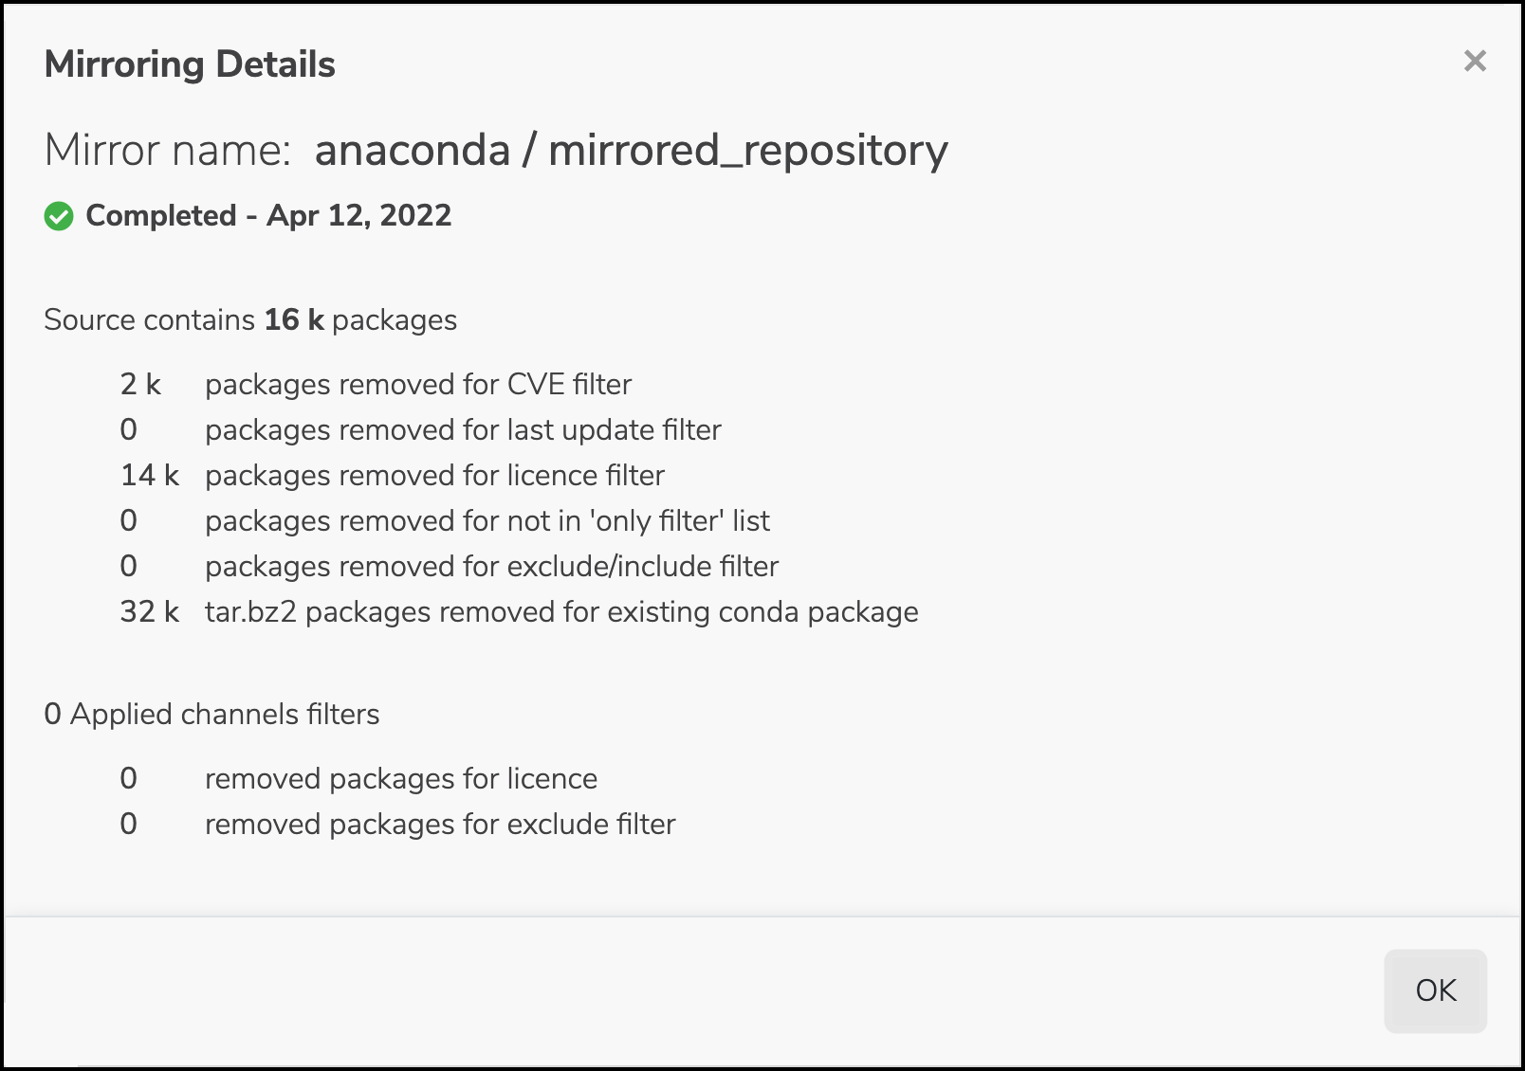This screenshot has width=1525, height=1071.
Task: Click the licence filter removed packages row
Action: point(393,475)
